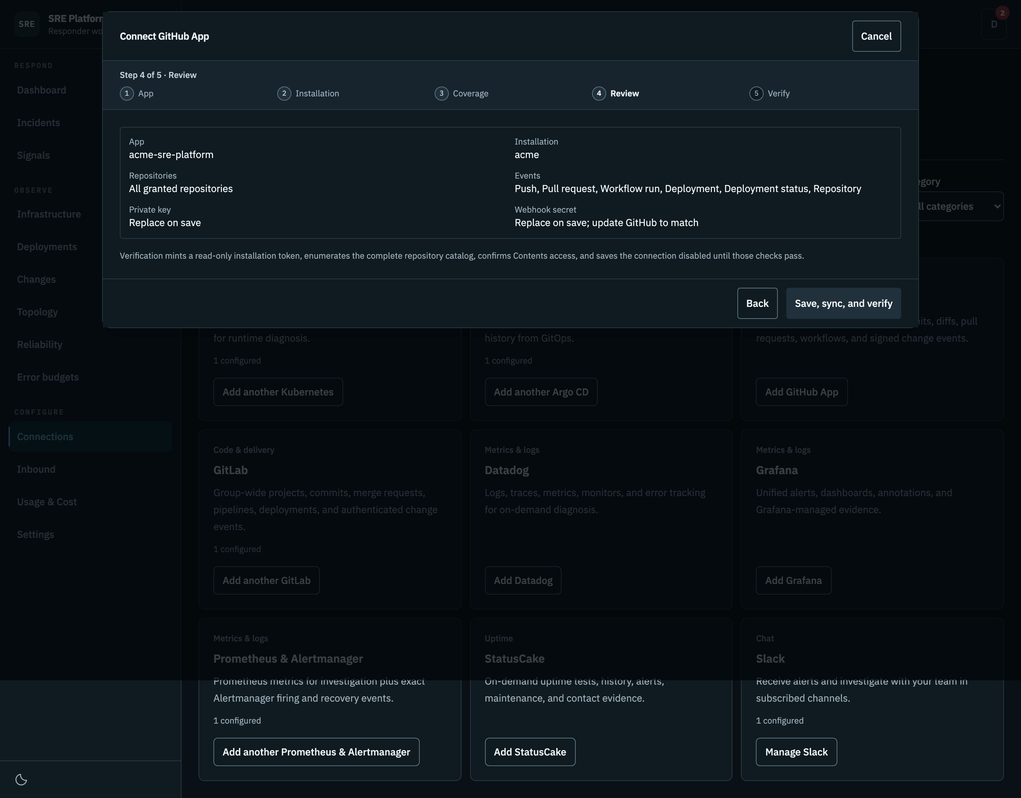Click the GitLab card title
This screenshot has height=798, width=1021.
pyautogui.click(x=230, y=470)
